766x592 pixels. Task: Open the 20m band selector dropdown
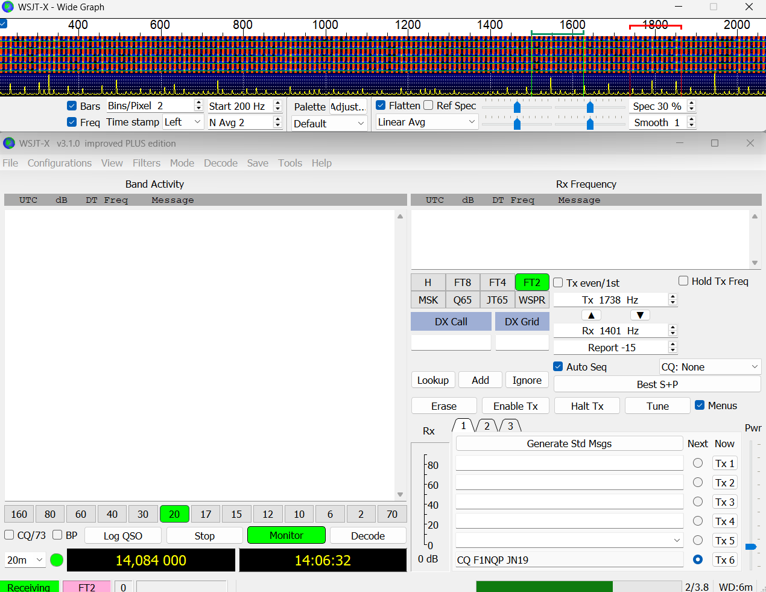25,560
